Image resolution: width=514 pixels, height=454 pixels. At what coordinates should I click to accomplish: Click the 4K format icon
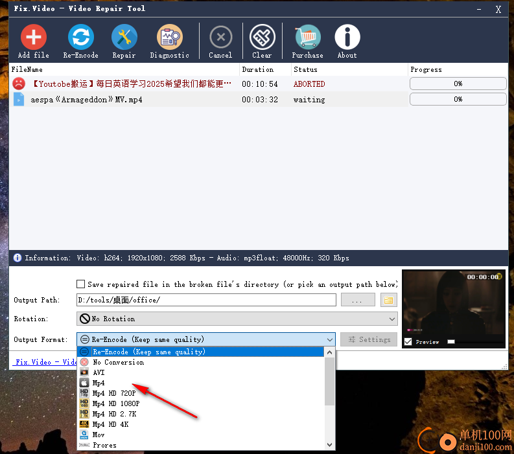click(84, 424)
